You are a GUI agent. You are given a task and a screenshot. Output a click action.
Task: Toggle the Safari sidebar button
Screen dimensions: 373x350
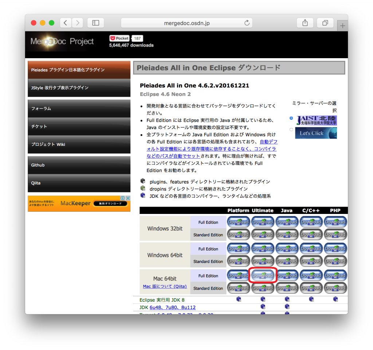pyautogui.click(x=96, y=23)
